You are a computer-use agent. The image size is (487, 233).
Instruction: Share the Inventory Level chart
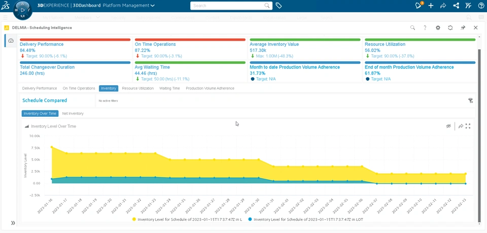tap(461, 126)
